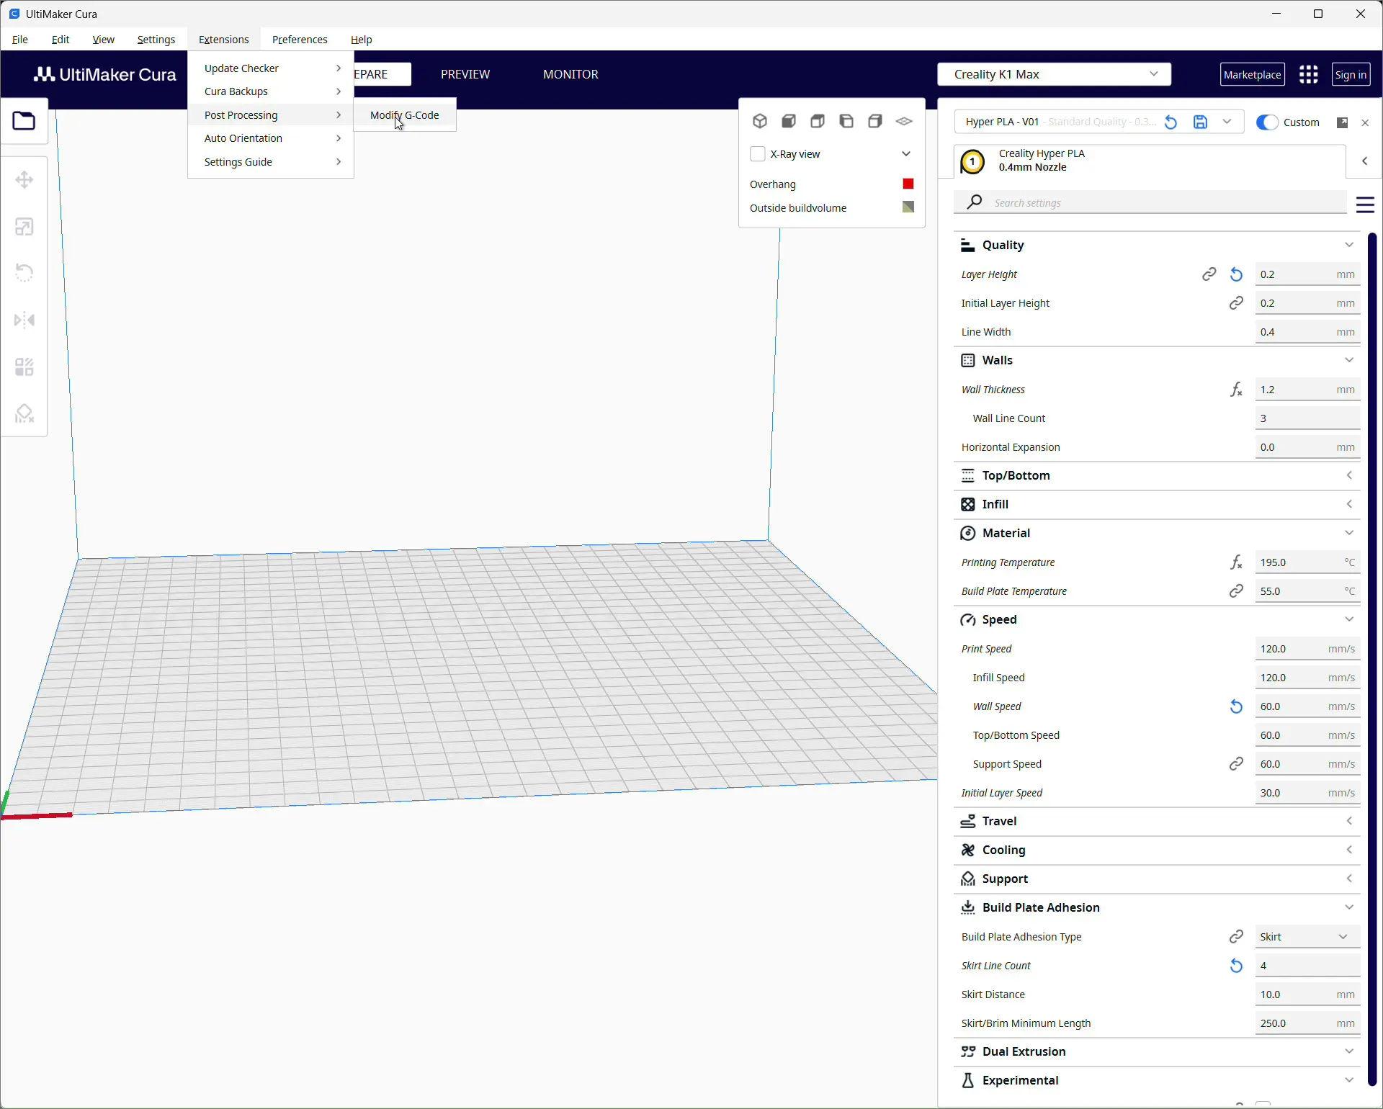This screenshot has width=1383, height=1109.
Task: Open the Marketplace
Action: click(x=1252, y=73)
